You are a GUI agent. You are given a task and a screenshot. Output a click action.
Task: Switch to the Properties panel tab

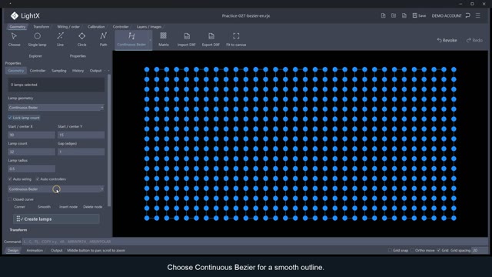tap(78, 56)
